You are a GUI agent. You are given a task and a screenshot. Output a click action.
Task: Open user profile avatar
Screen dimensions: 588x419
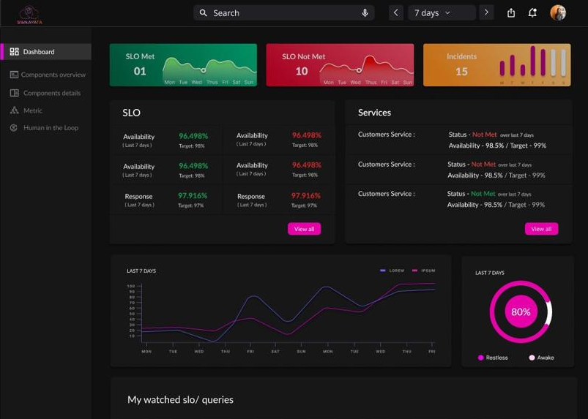coord(558,12)
